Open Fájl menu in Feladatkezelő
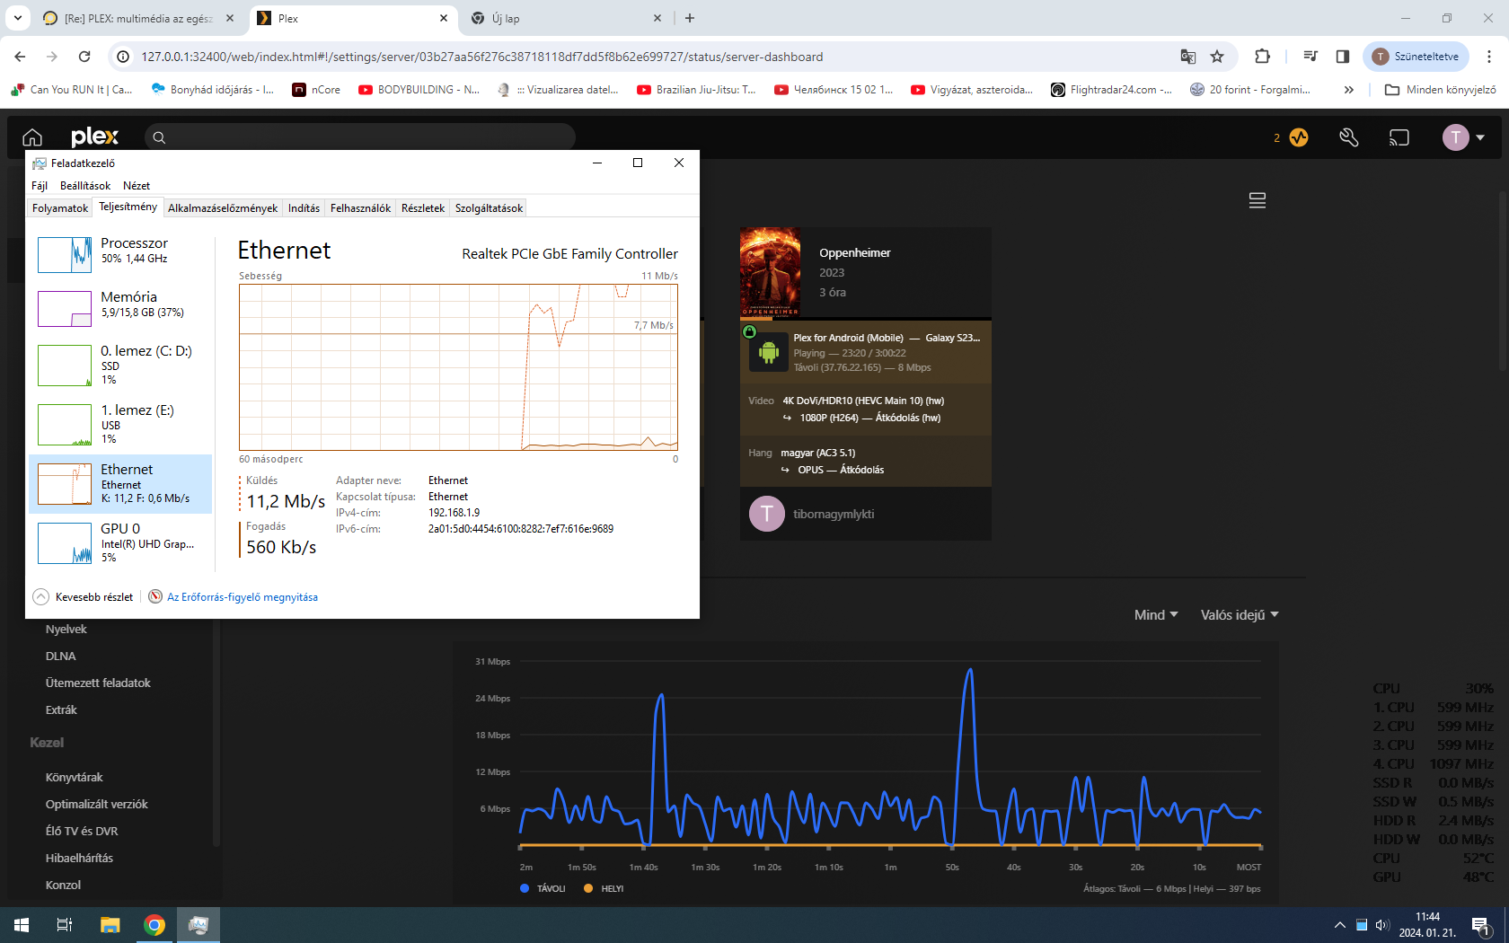1509x943 pixels. (40, 186)
